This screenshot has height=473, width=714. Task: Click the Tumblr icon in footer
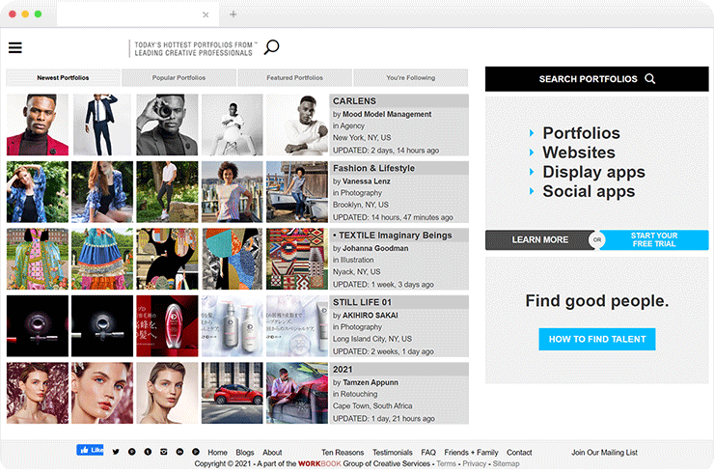pos(148,452)
